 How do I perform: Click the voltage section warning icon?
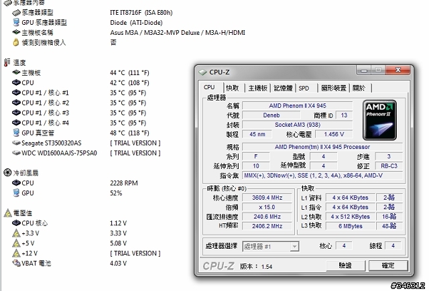7,213
